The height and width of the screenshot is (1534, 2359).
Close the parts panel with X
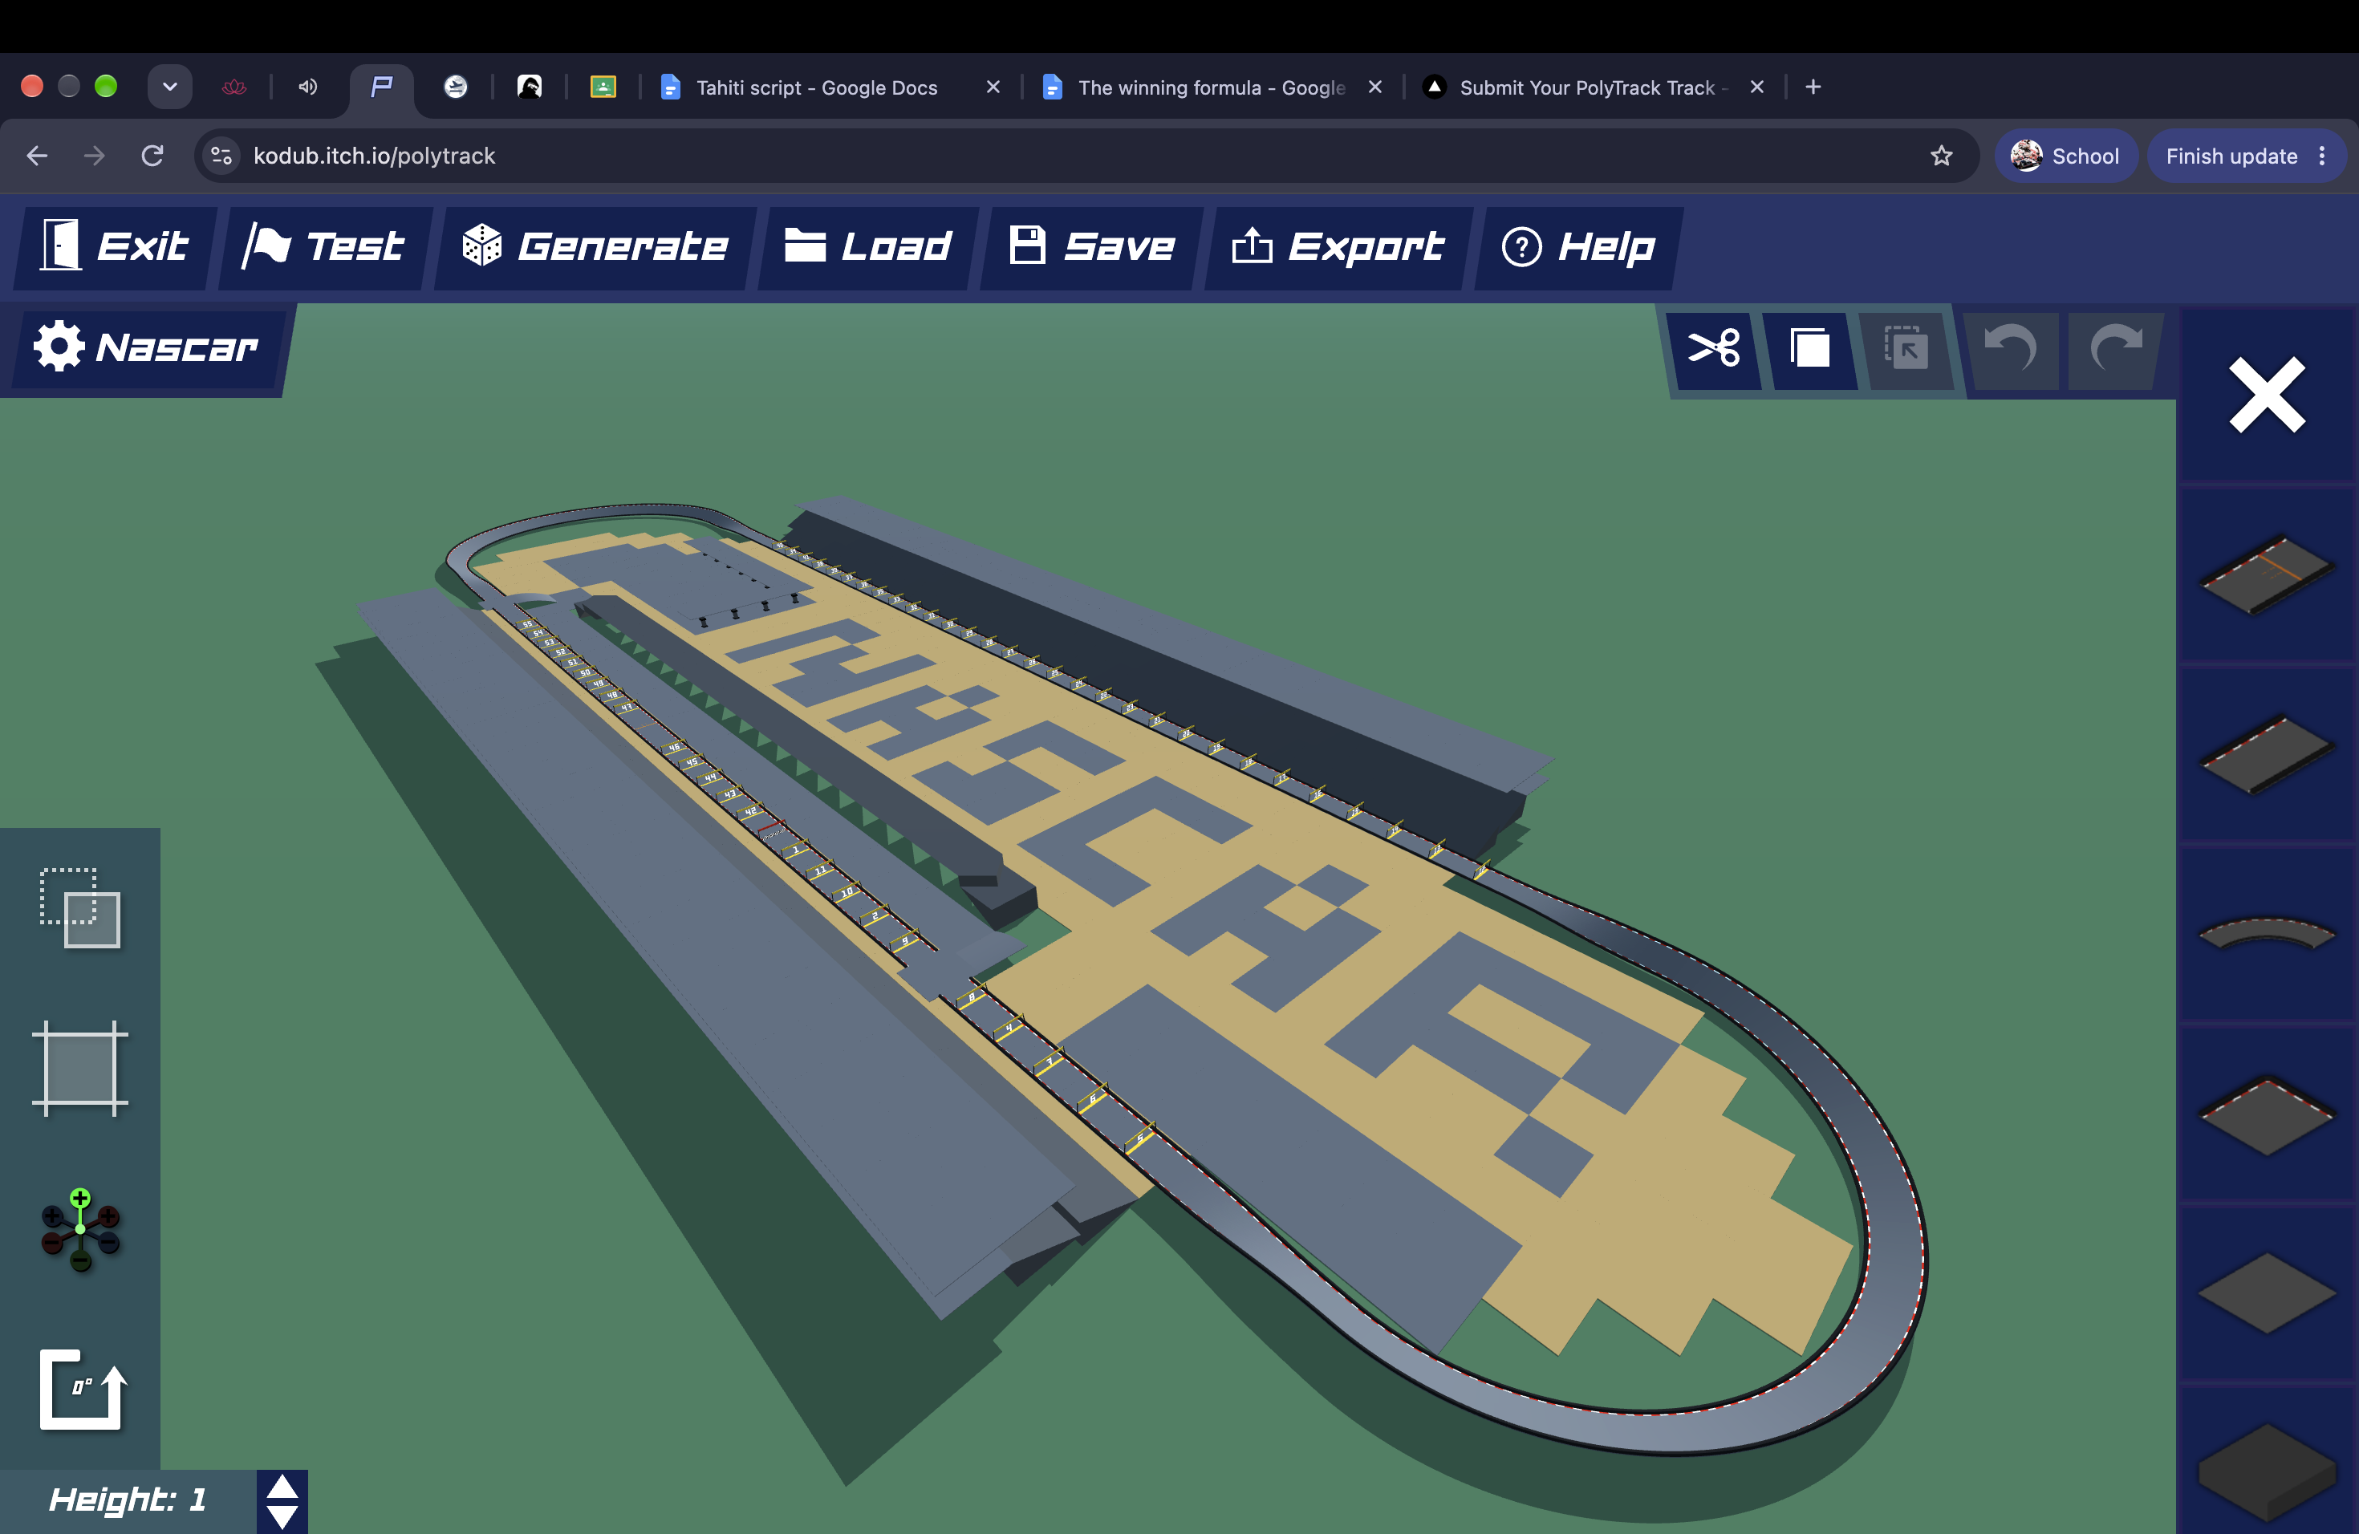[x=2266, y=396]
